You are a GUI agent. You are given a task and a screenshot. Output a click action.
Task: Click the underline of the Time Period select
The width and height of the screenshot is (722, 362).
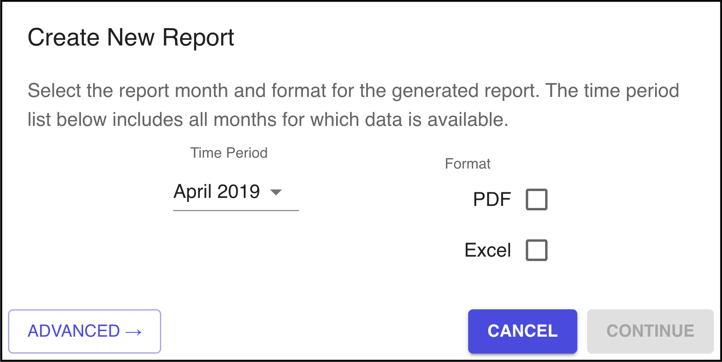click(x=236, y=210)
